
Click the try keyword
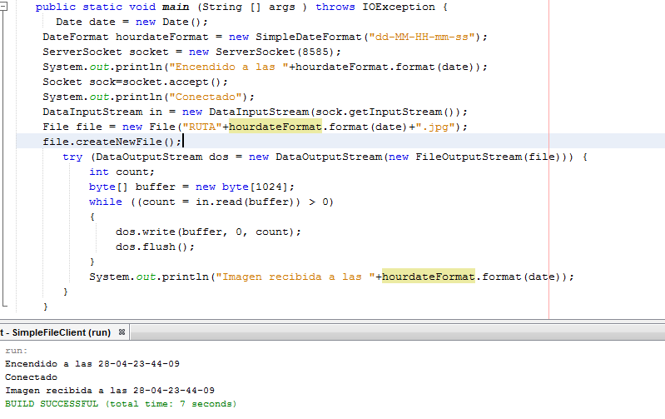click(72, 157)
